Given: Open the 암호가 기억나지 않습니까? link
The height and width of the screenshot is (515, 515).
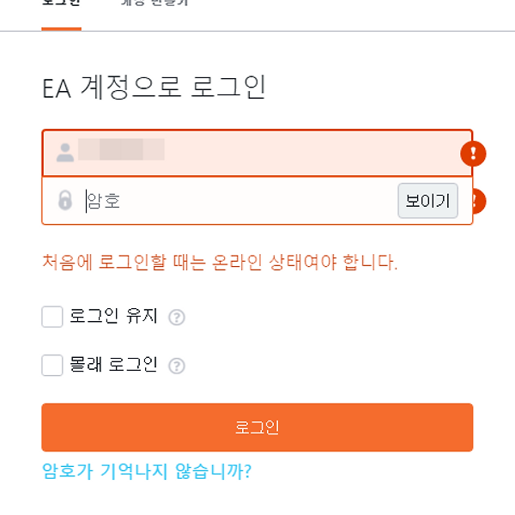Looking at the screenshot, I should pos(147,471).
